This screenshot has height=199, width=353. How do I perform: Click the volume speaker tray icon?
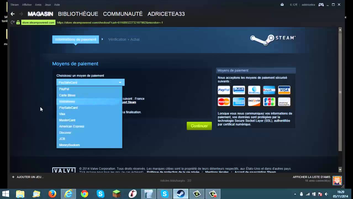pos(326,194)
